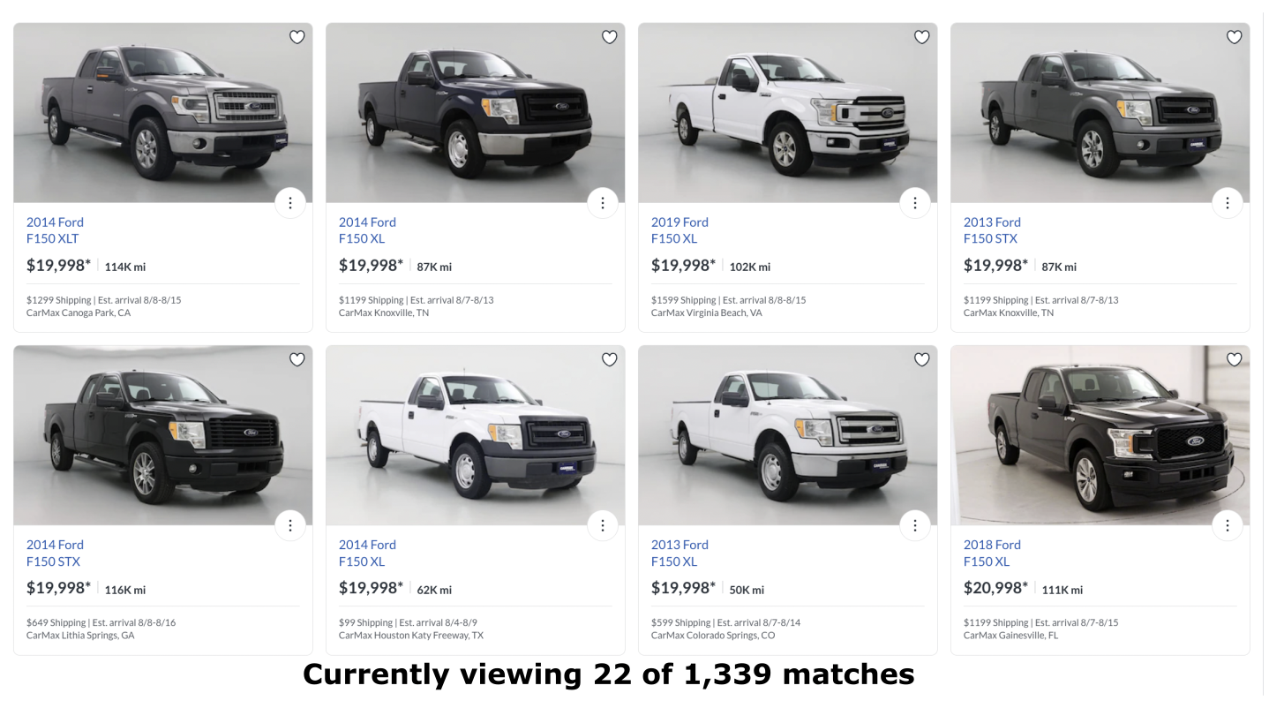
Task: Save the 2014 F150 STX Lithia Springs truck
Action: click(297, 359)
